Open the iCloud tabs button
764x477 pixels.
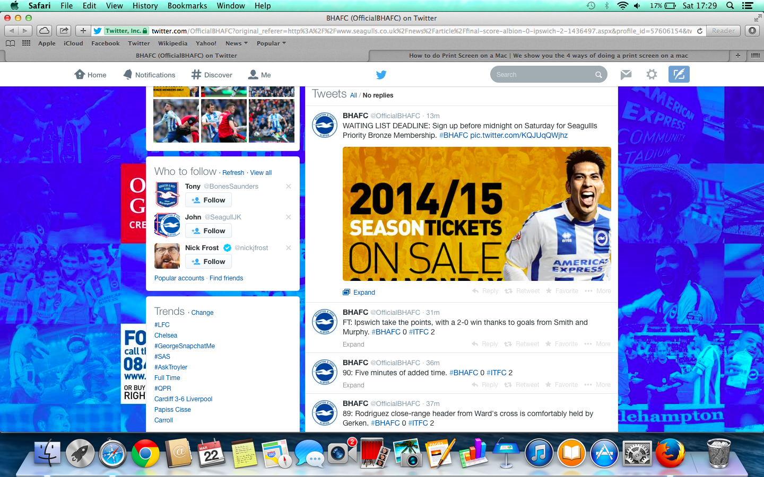pos(45,31)
